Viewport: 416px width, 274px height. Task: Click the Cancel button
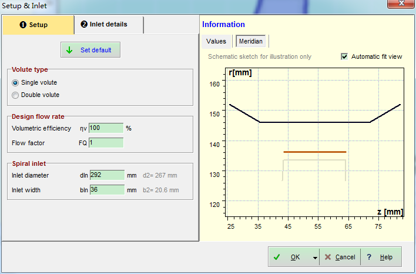(x=340, y=257)
